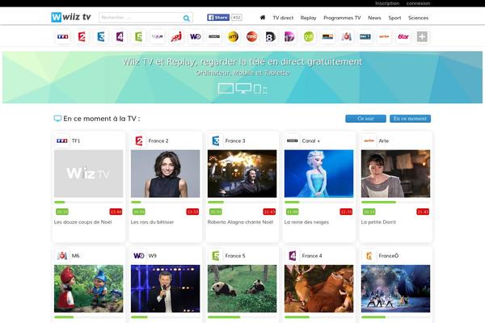This screenshot has height=323, width=485.
Task: Open the W9 icon in the channel strip
Action: click(195, 37)
